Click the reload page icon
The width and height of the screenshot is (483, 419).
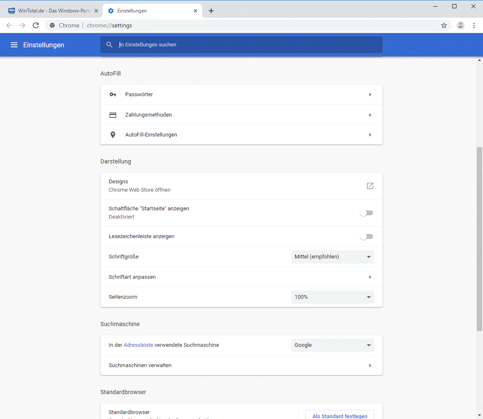(36, 25)
